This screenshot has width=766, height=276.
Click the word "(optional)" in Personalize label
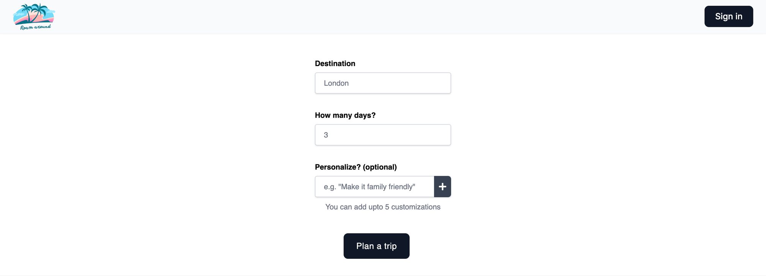point(380,167)
